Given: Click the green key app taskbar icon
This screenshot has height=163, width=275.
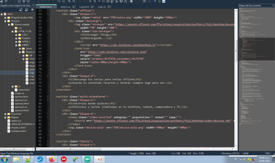Looking at the screenshot, I should coord(87,159).
